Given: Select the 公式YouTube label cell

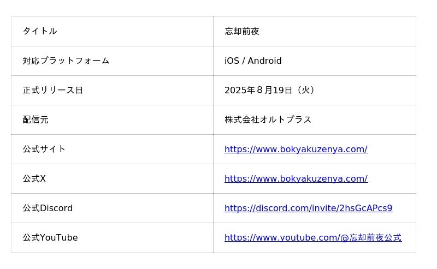Looking at the screenshot, I should pos(50,237).
